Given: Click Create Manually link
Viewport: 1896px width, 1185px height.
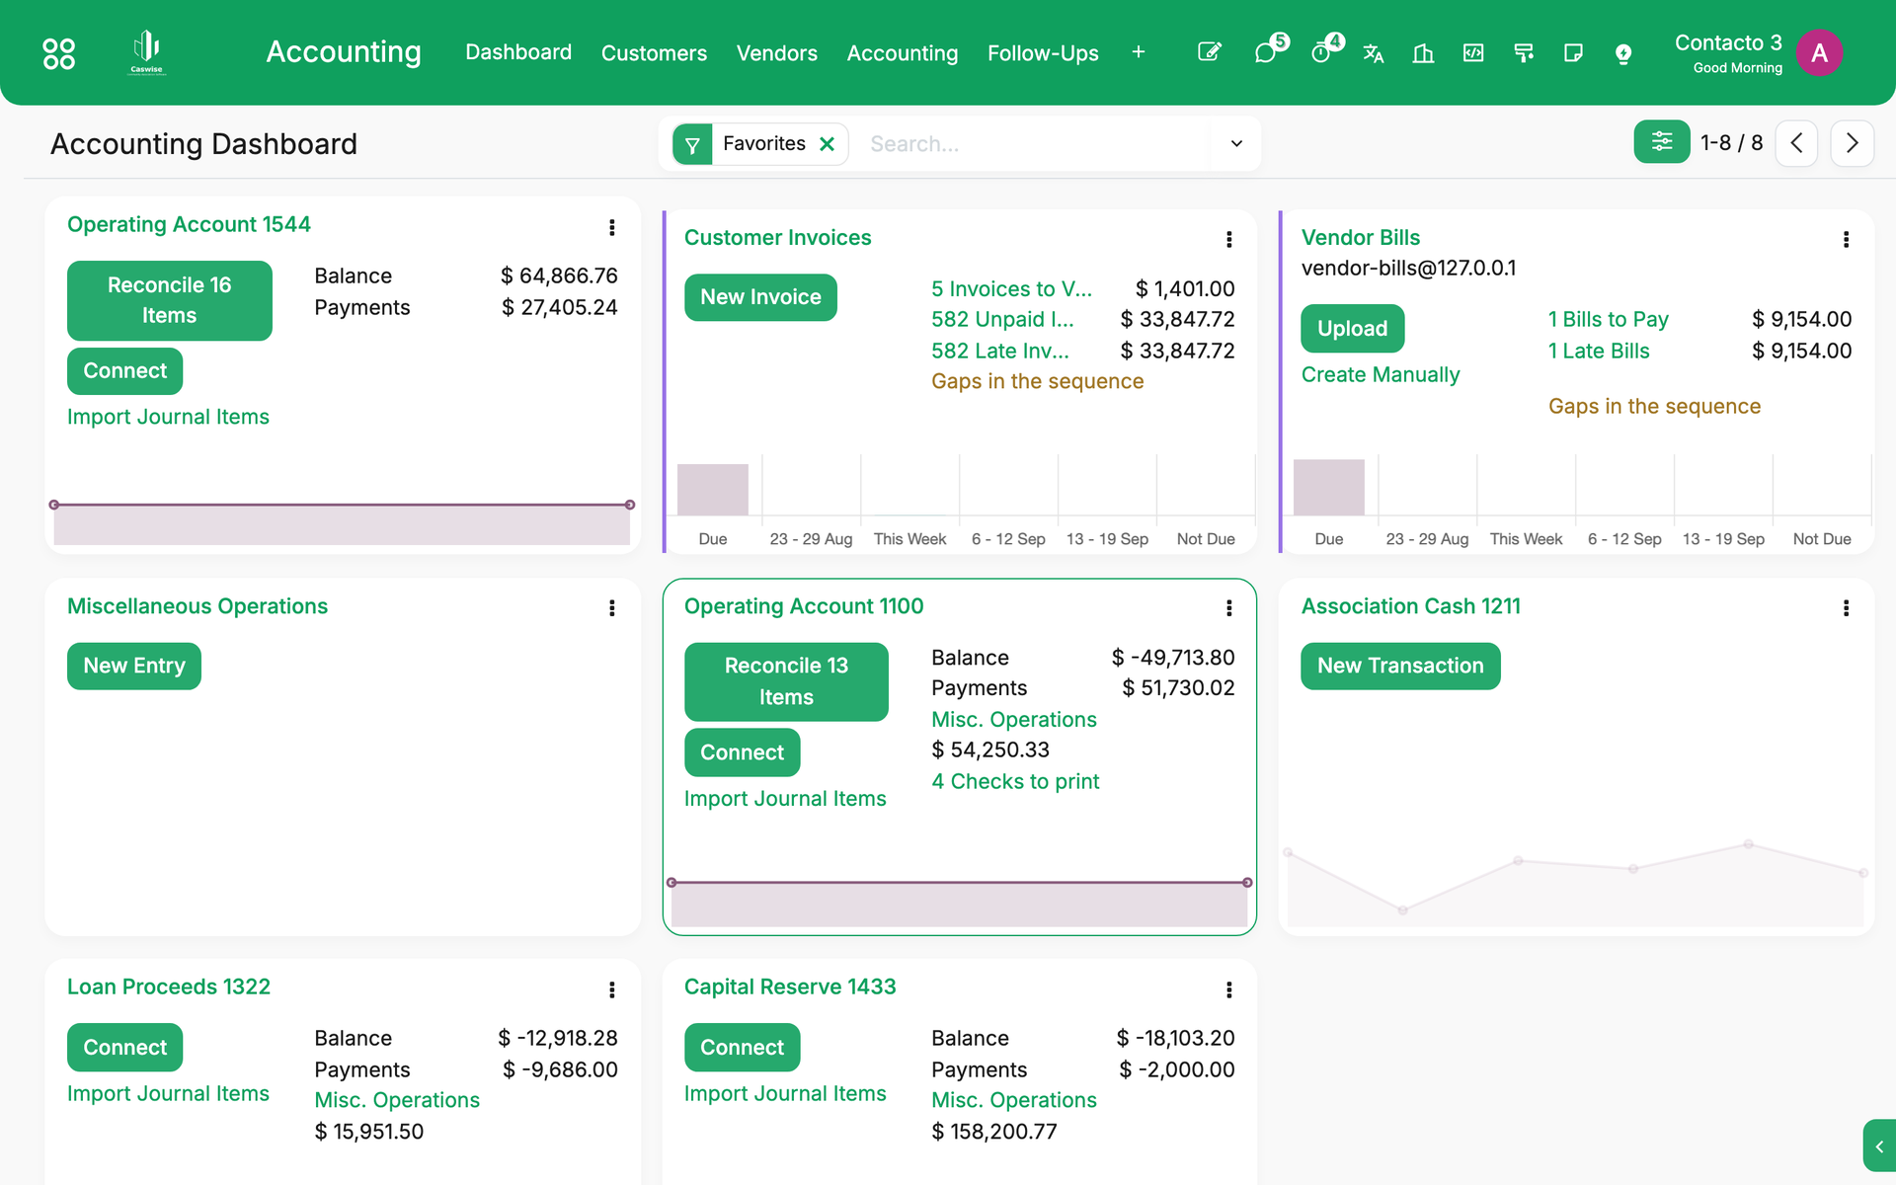Looking at the screenshot, I should coord(1380,375).
